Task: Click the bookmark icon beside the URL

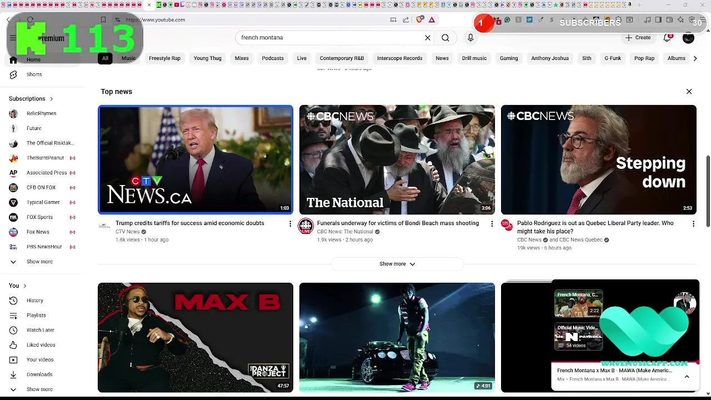Action: click(x=103, y=19)
